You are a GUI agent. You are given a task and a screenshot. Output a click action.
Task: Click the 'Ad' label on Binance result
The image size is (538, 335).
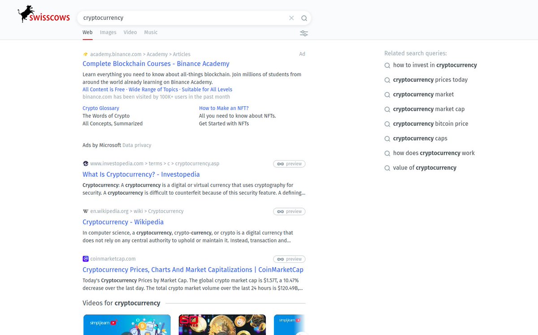(x=302, y=54)
